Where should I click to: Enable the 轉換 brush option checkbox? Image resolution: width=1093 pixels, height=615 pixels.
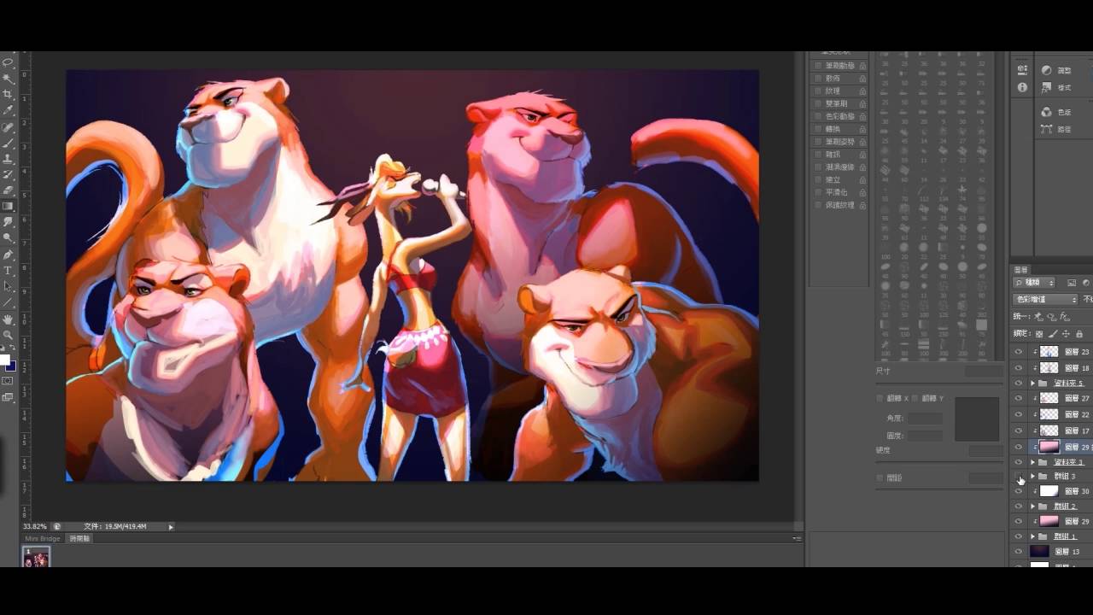point(818,129)
